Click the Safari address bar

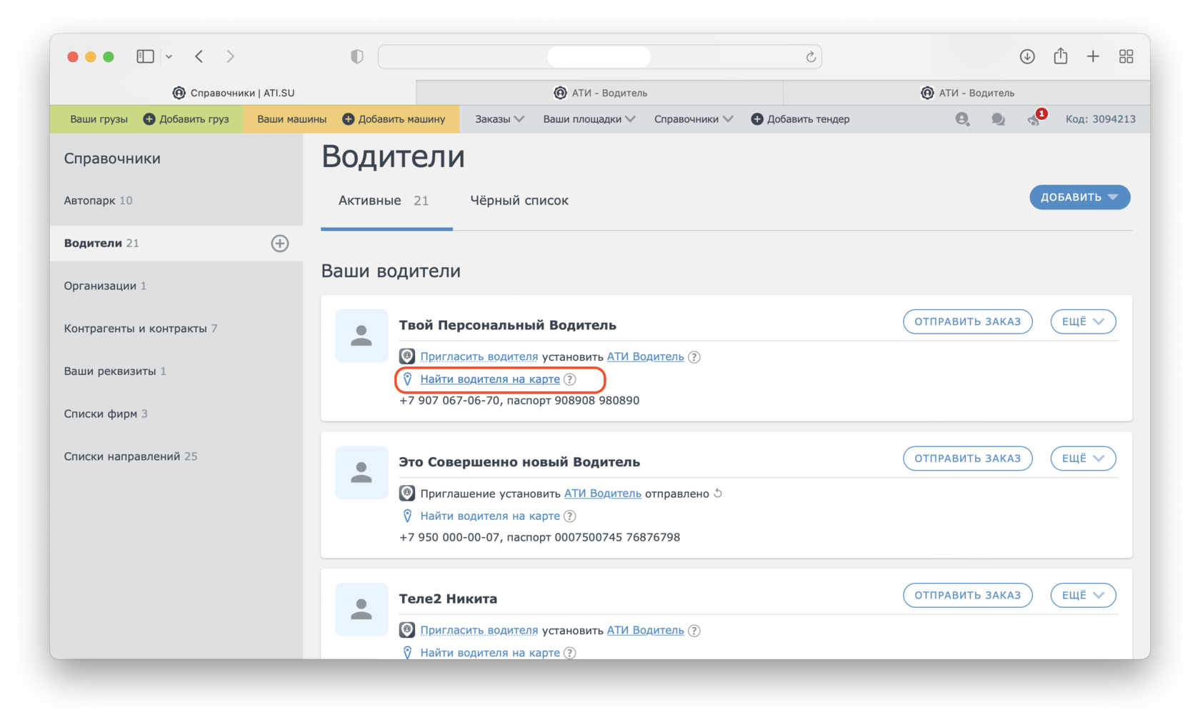tap(599, 56)
